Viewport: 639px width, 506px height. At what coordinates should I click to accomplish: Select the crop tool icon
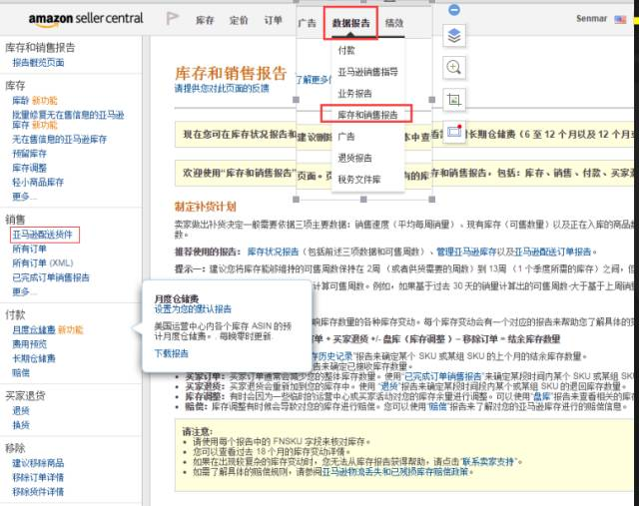[x=454, y=100]
